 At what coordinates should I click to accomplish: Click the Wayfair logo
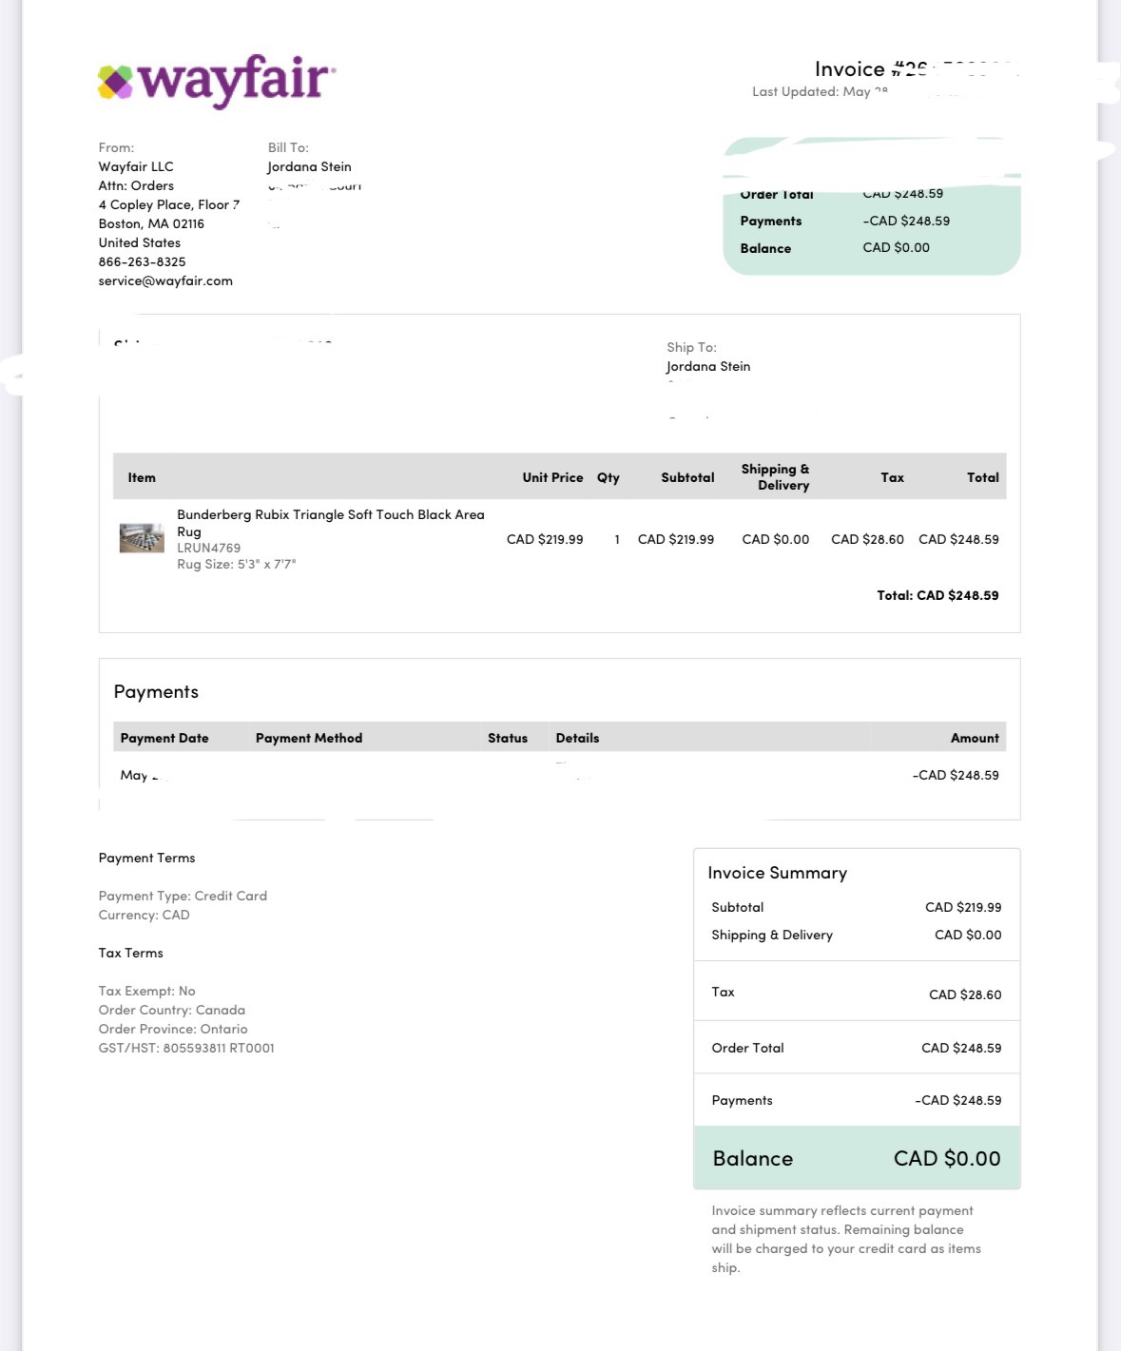tap(217, 81)
